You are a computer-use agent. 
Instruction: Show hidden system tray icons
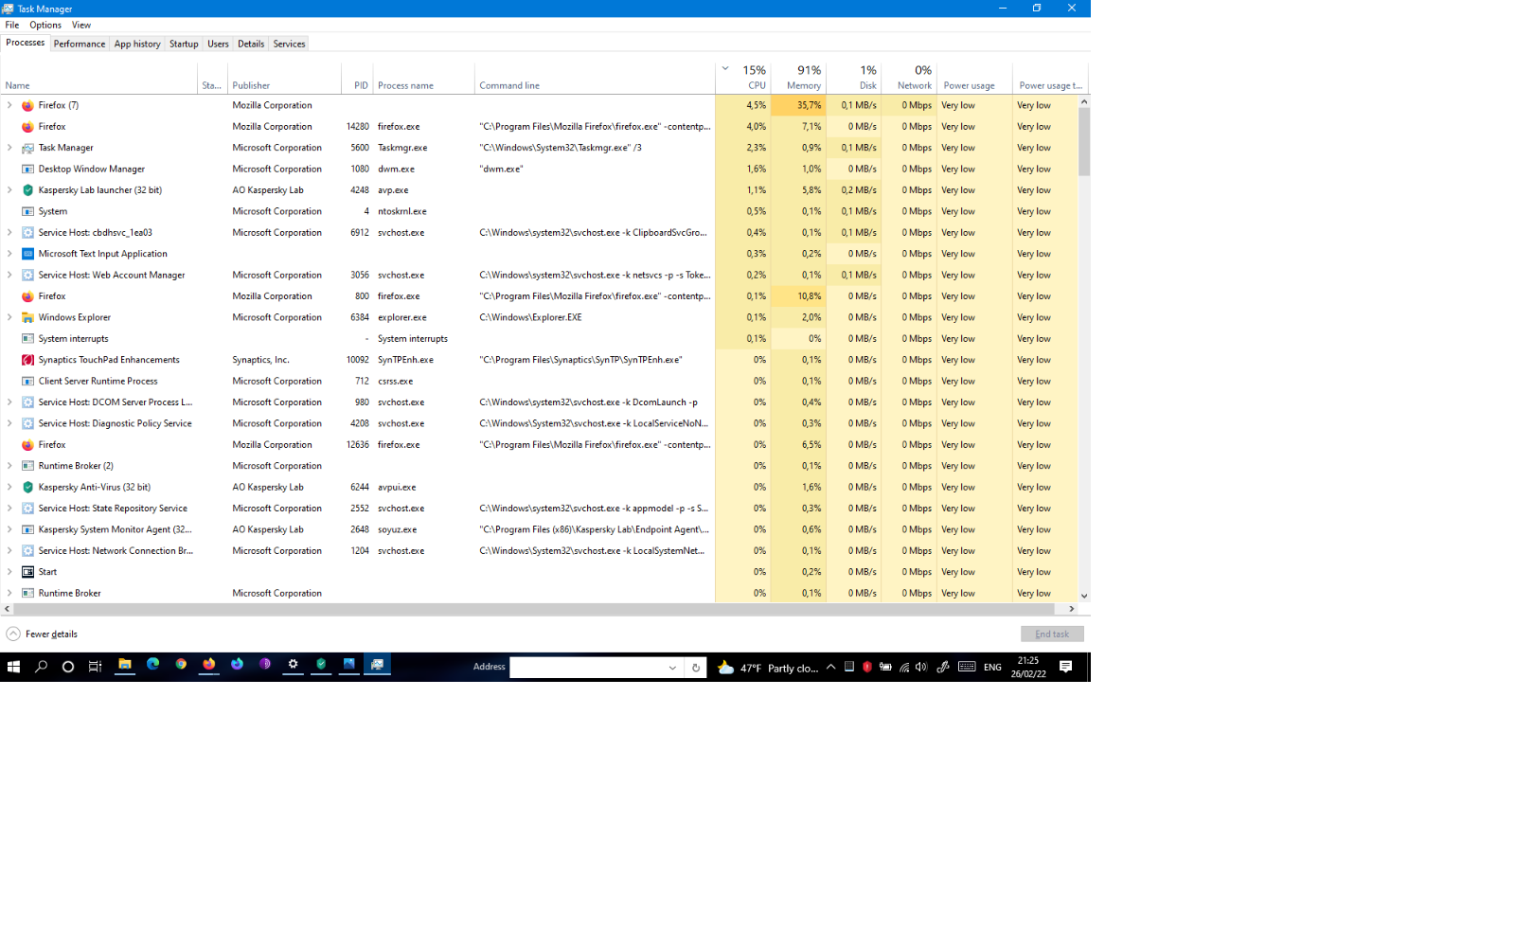point(831,667)
